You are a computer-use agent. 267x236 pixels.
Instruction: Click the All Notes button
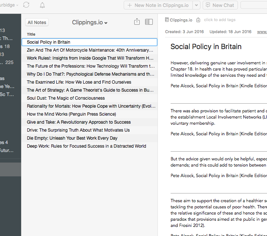37,23
